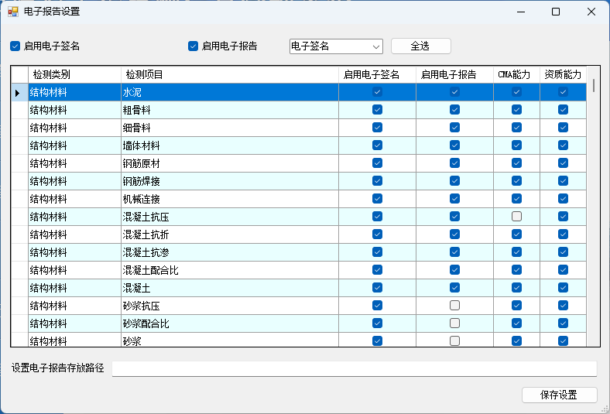Uncheck 资质能力 for 粗骨料 row
The image size is (610, 414).
point(563,110)
